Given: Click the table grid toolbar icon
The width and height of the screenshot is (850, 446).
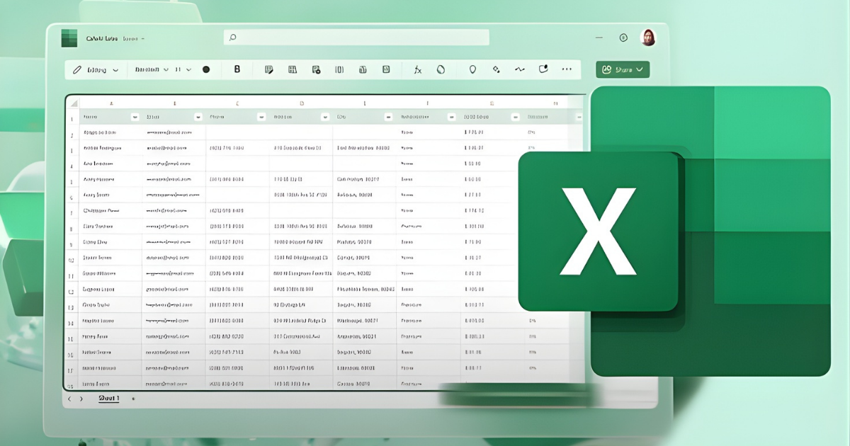Looking at the screenshot, I should click(293, 69).
